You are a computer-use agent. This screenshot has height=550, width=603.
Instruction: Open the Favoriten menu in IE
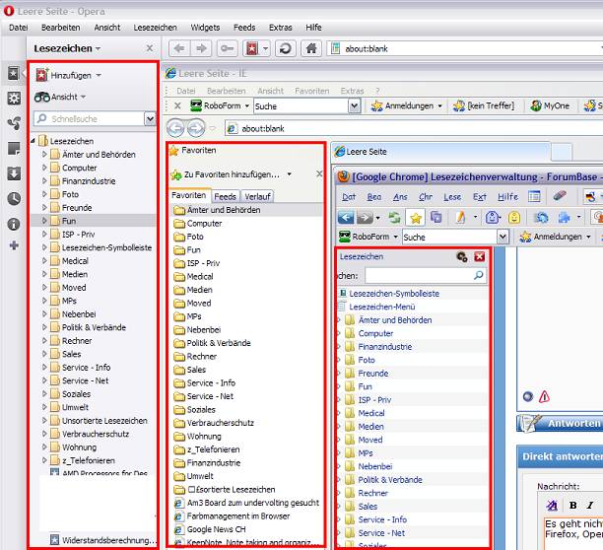click(x=312, y=91)
